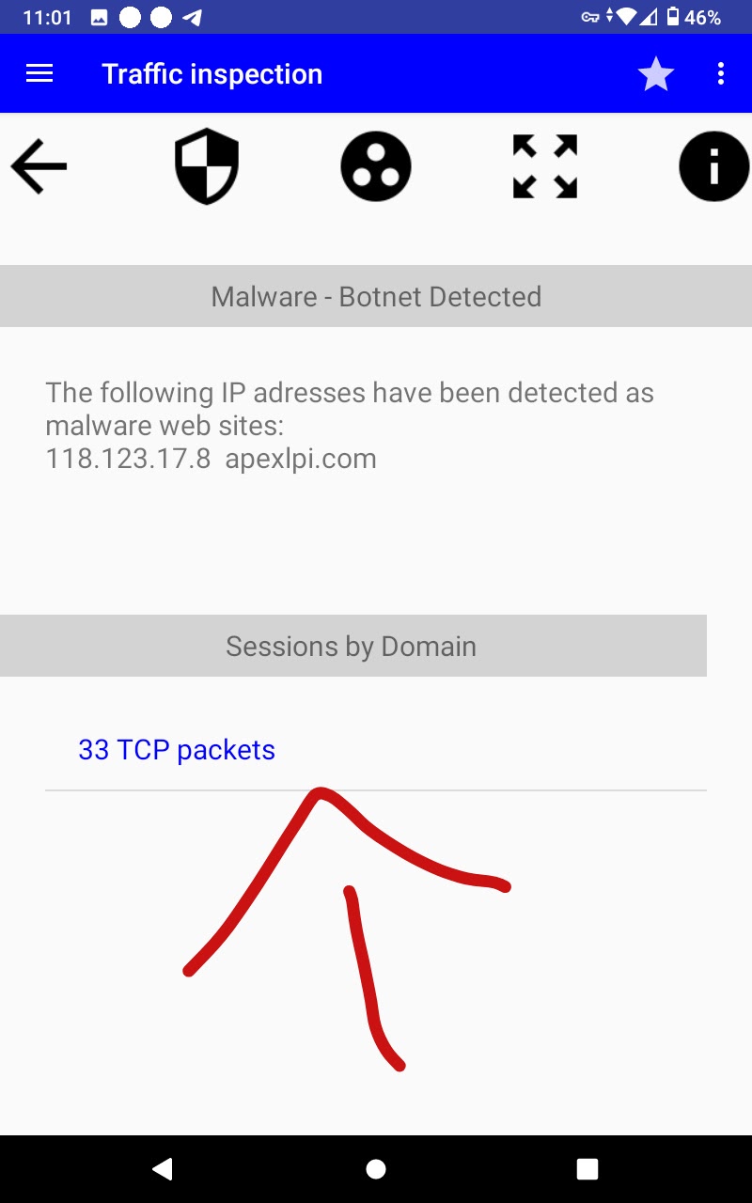Open the 33 TCP packets link

pyautogui.click(x=177, y=750)
